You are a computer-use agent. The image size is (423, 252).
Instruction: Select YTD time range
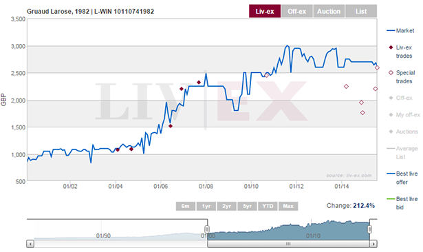268,206
